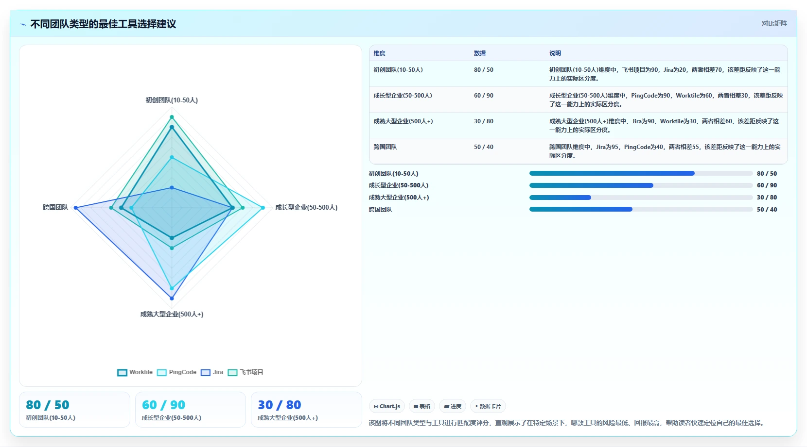Image resolution: width=807 pixels, height=447 pixels.
Task: Click the 进度 tag
Action: tap(453, 406)
